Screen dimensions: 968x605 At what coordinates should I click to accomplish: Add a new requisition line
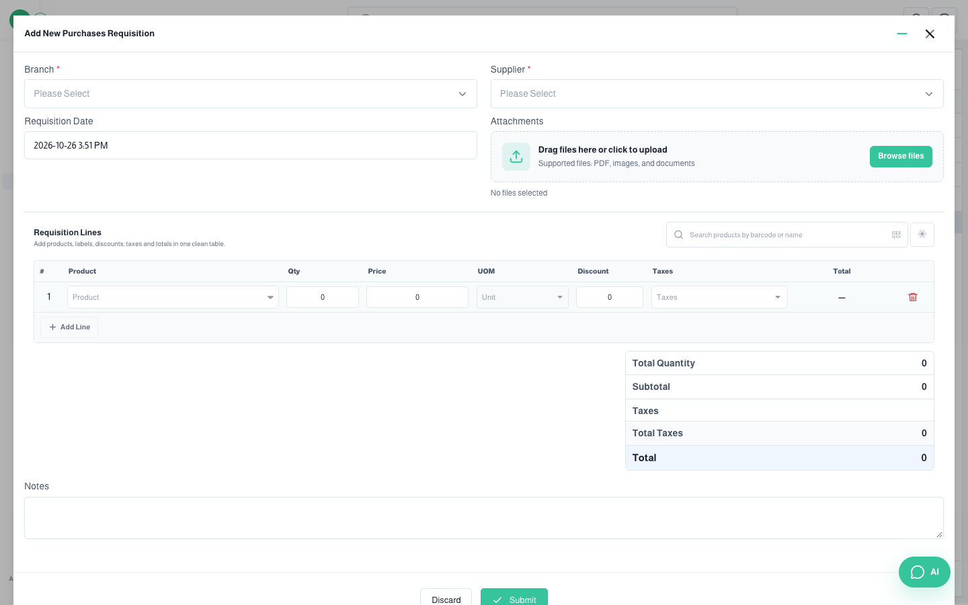click(x=69, y=327)
